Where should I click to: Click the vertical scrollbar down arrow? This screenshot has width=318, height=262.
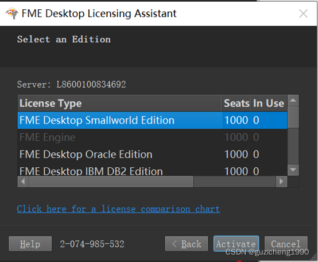click(x=293, y=170)
